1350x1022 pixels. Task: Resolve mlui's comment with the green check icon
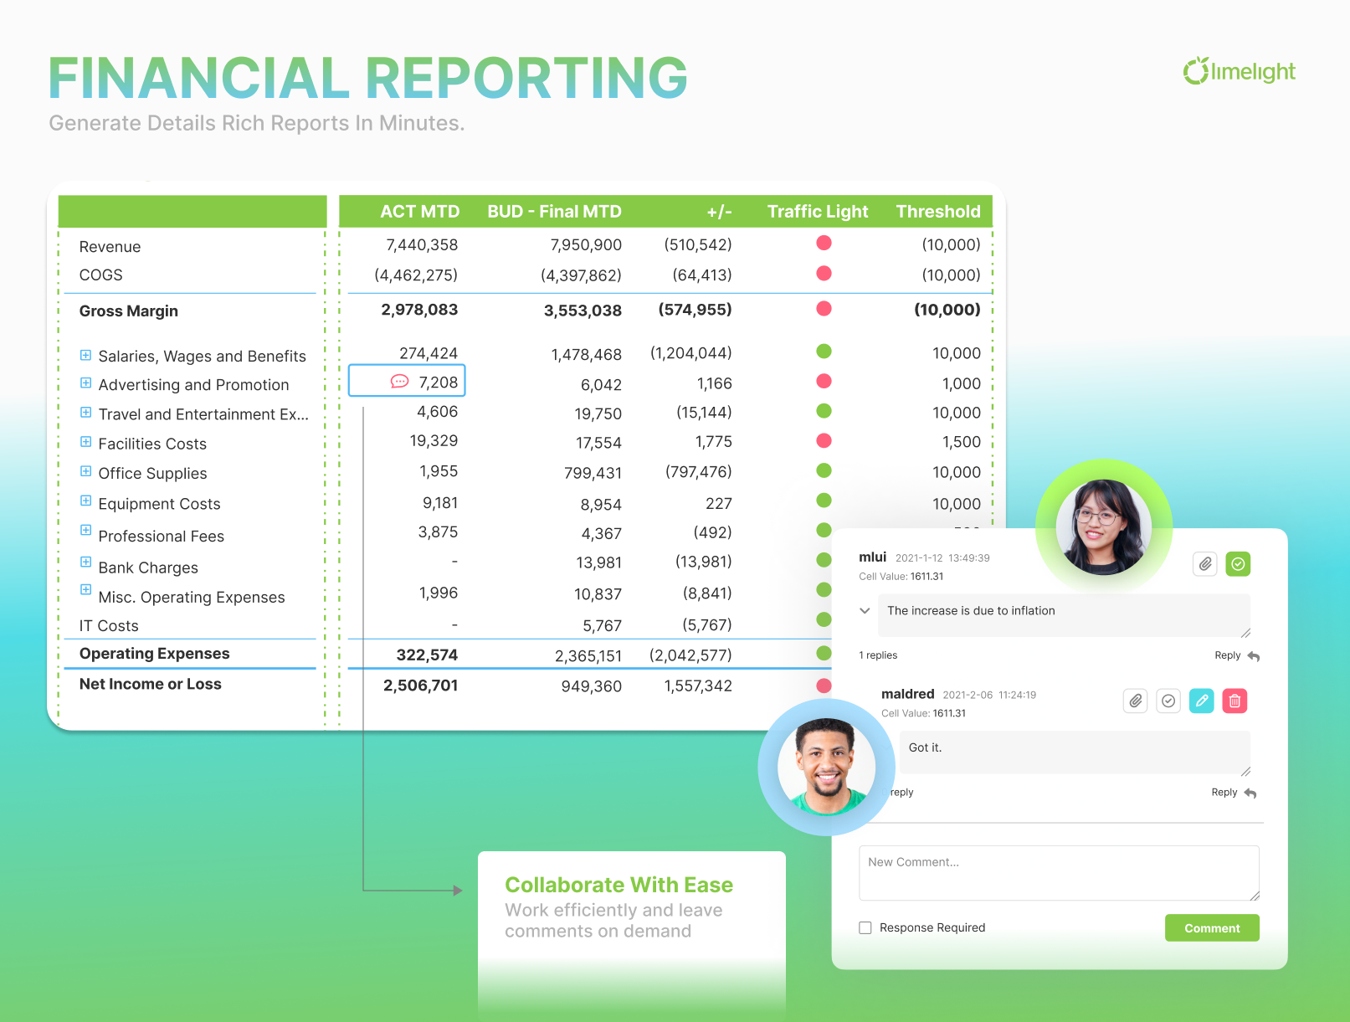(x=1238, y=563)
